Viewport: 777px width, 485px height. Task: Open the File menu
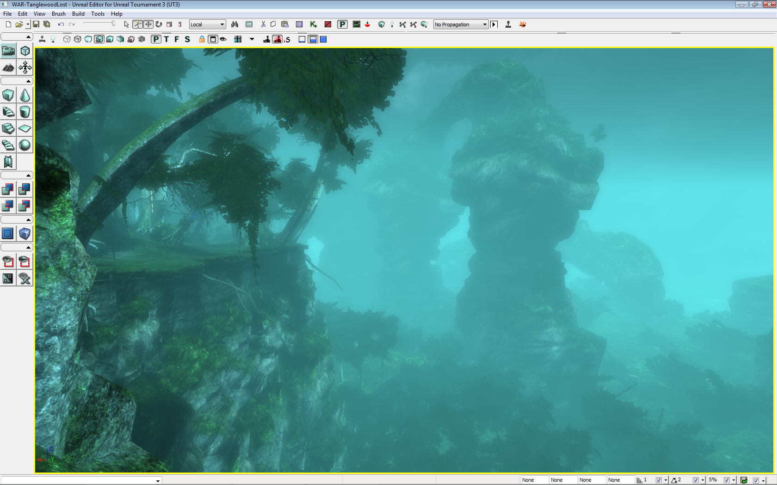coord(7,14)
